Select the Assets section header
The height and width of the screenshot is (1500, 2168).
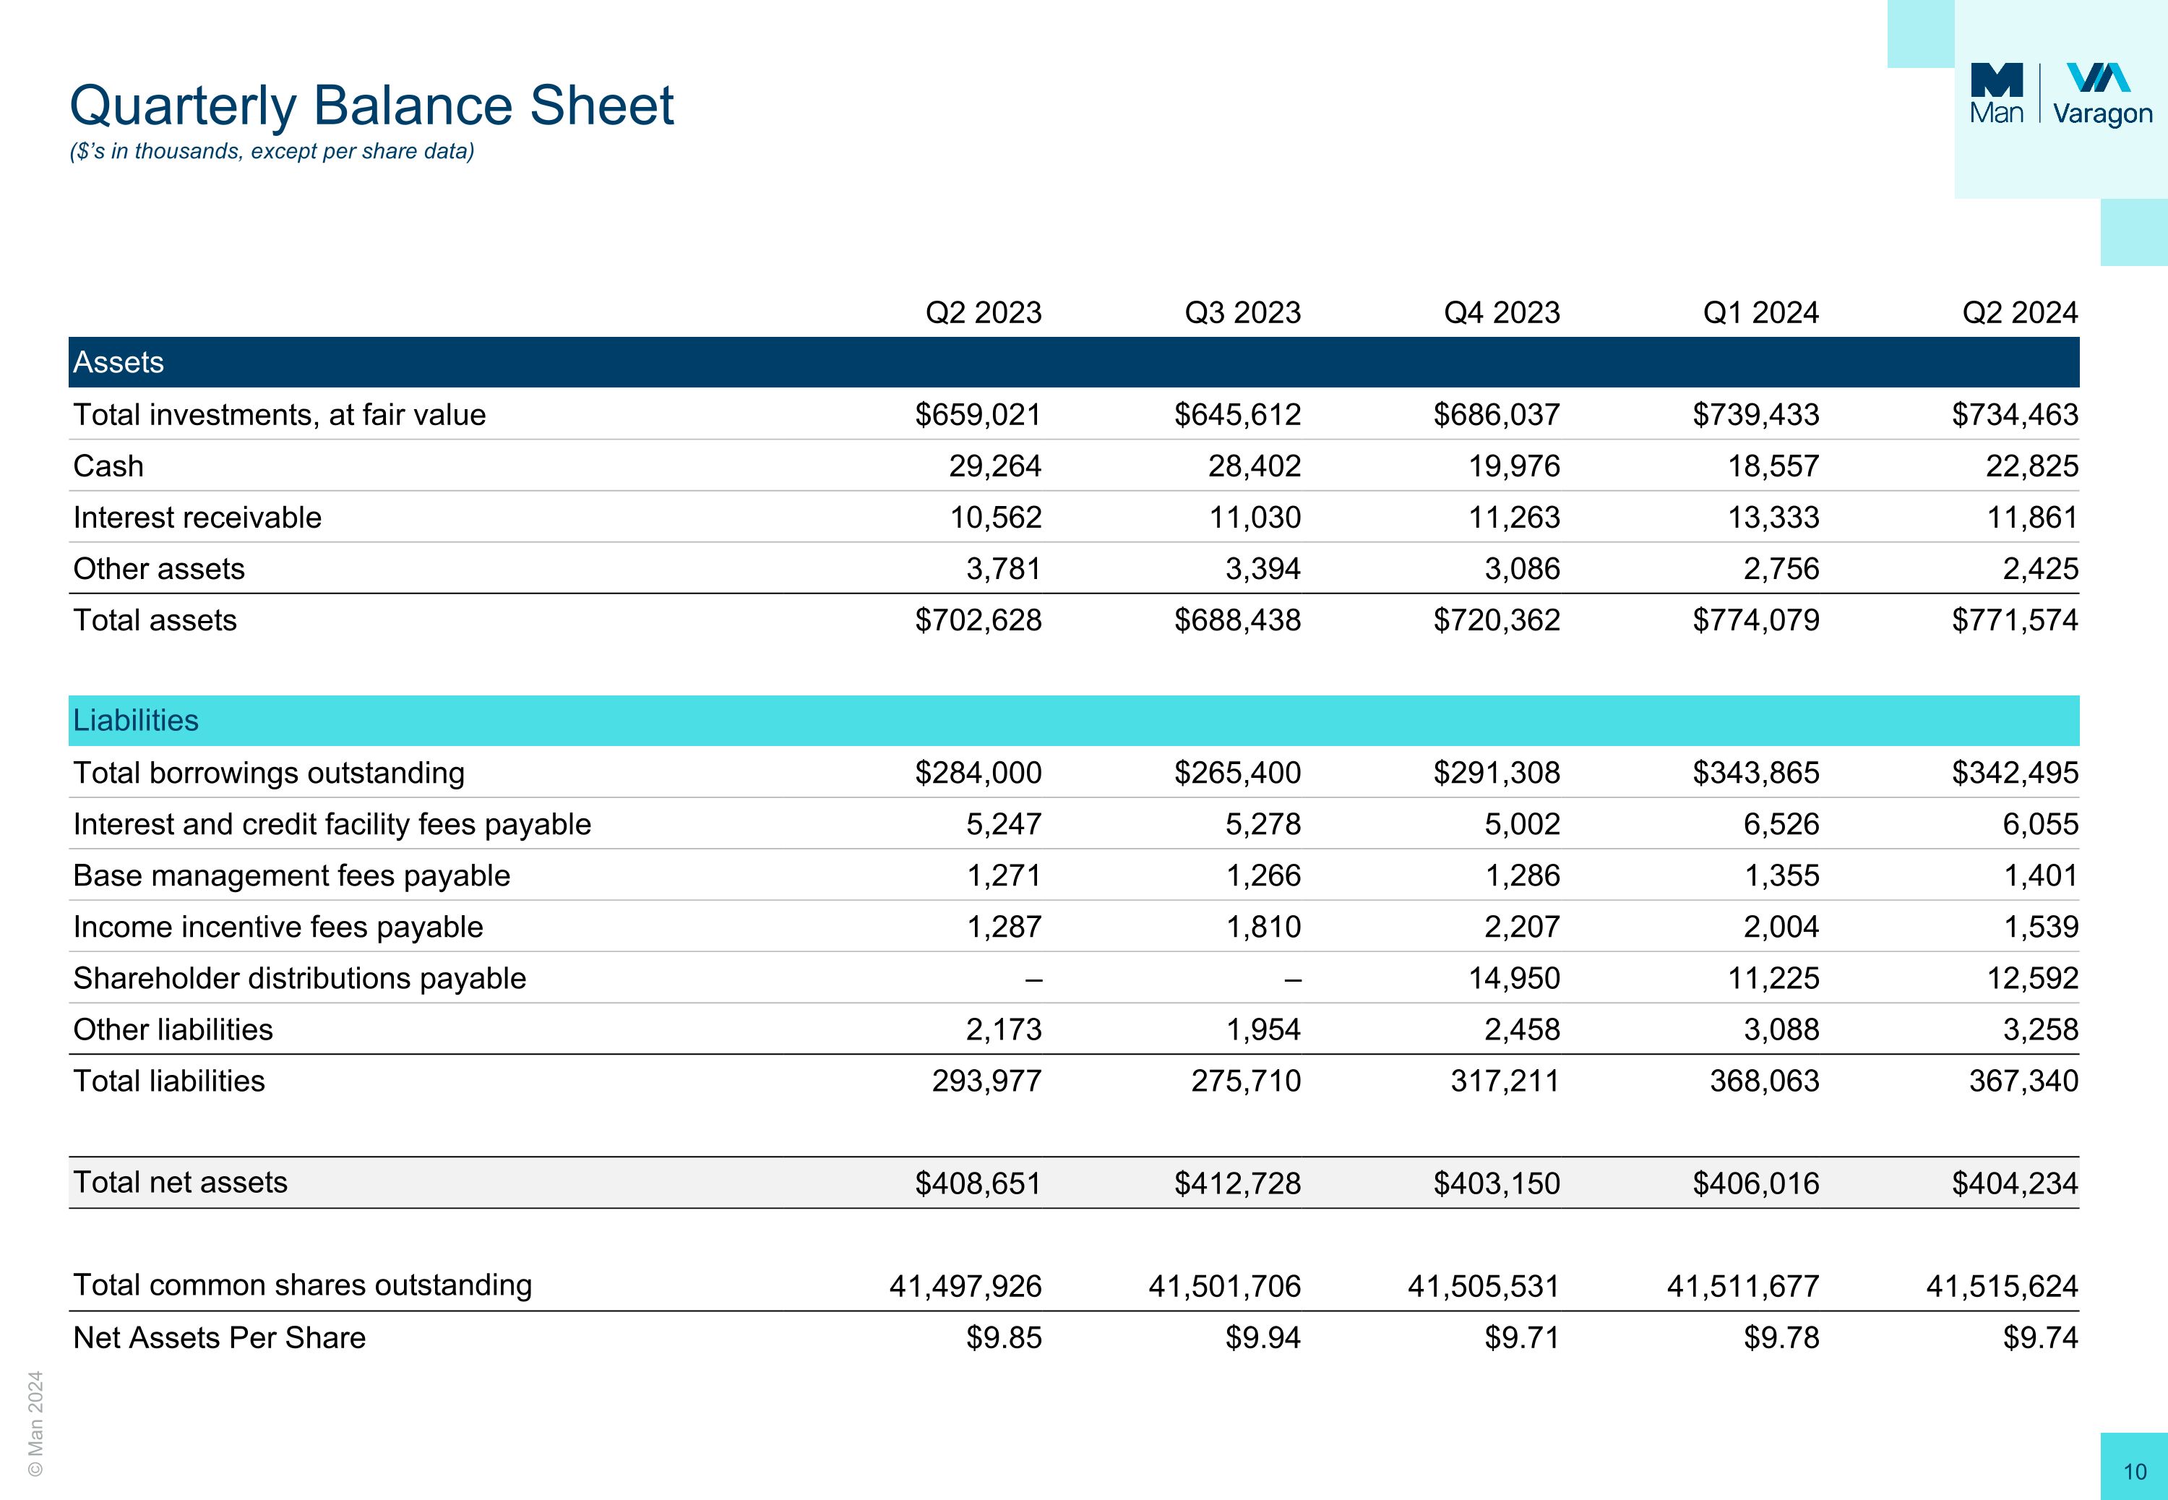click(1074, 362)
